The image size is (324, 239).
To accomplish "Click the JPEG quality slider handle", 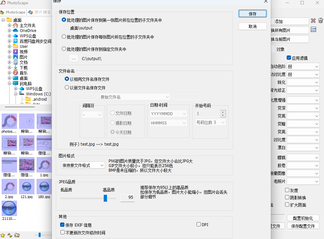I will [105, 198].
